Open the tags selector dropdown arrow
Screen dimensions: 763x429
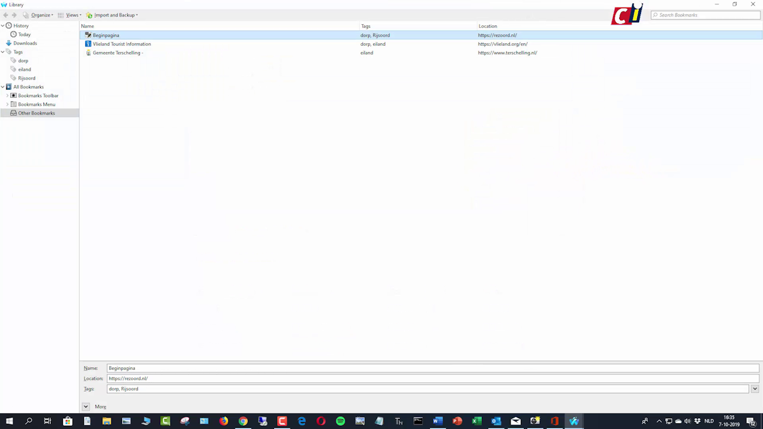tap(755, 388)
